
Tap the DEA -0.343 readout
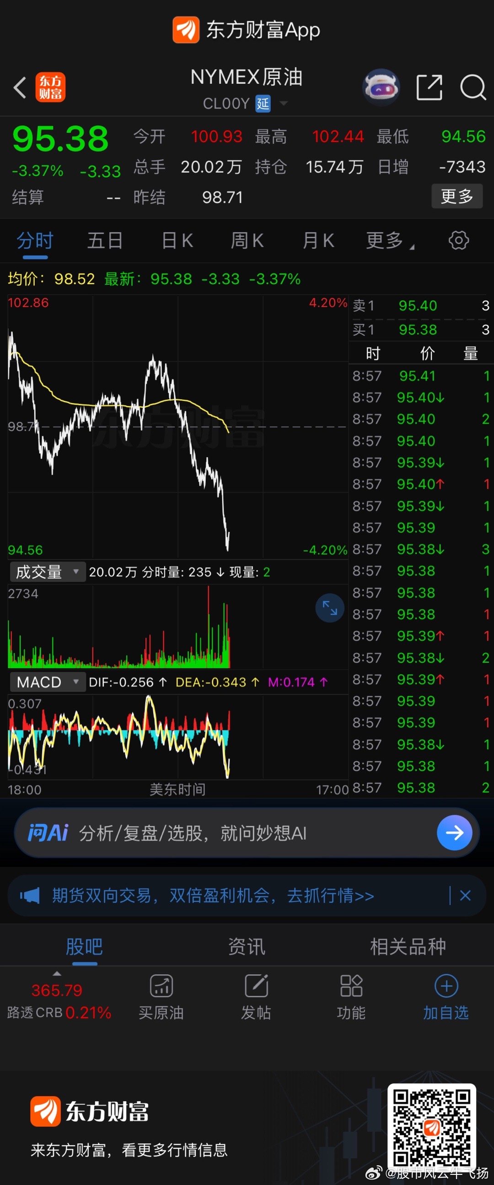click(x=218, y=682)
